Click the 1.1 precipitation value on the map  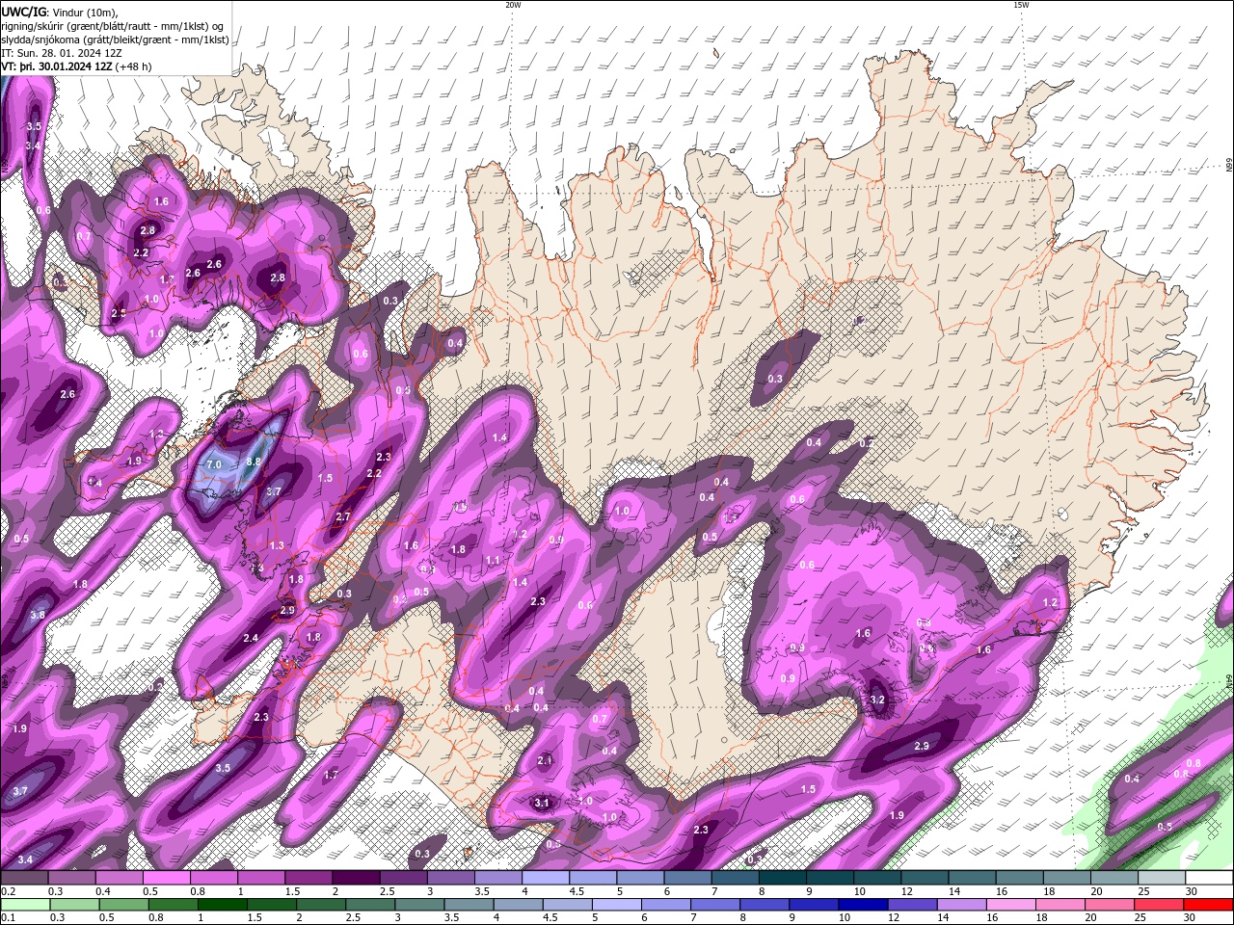493,560
